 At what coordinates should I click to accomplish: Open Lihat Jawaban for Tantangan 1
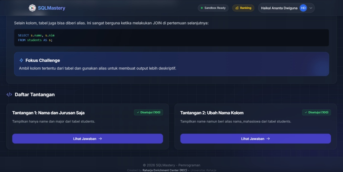(87, 139)
